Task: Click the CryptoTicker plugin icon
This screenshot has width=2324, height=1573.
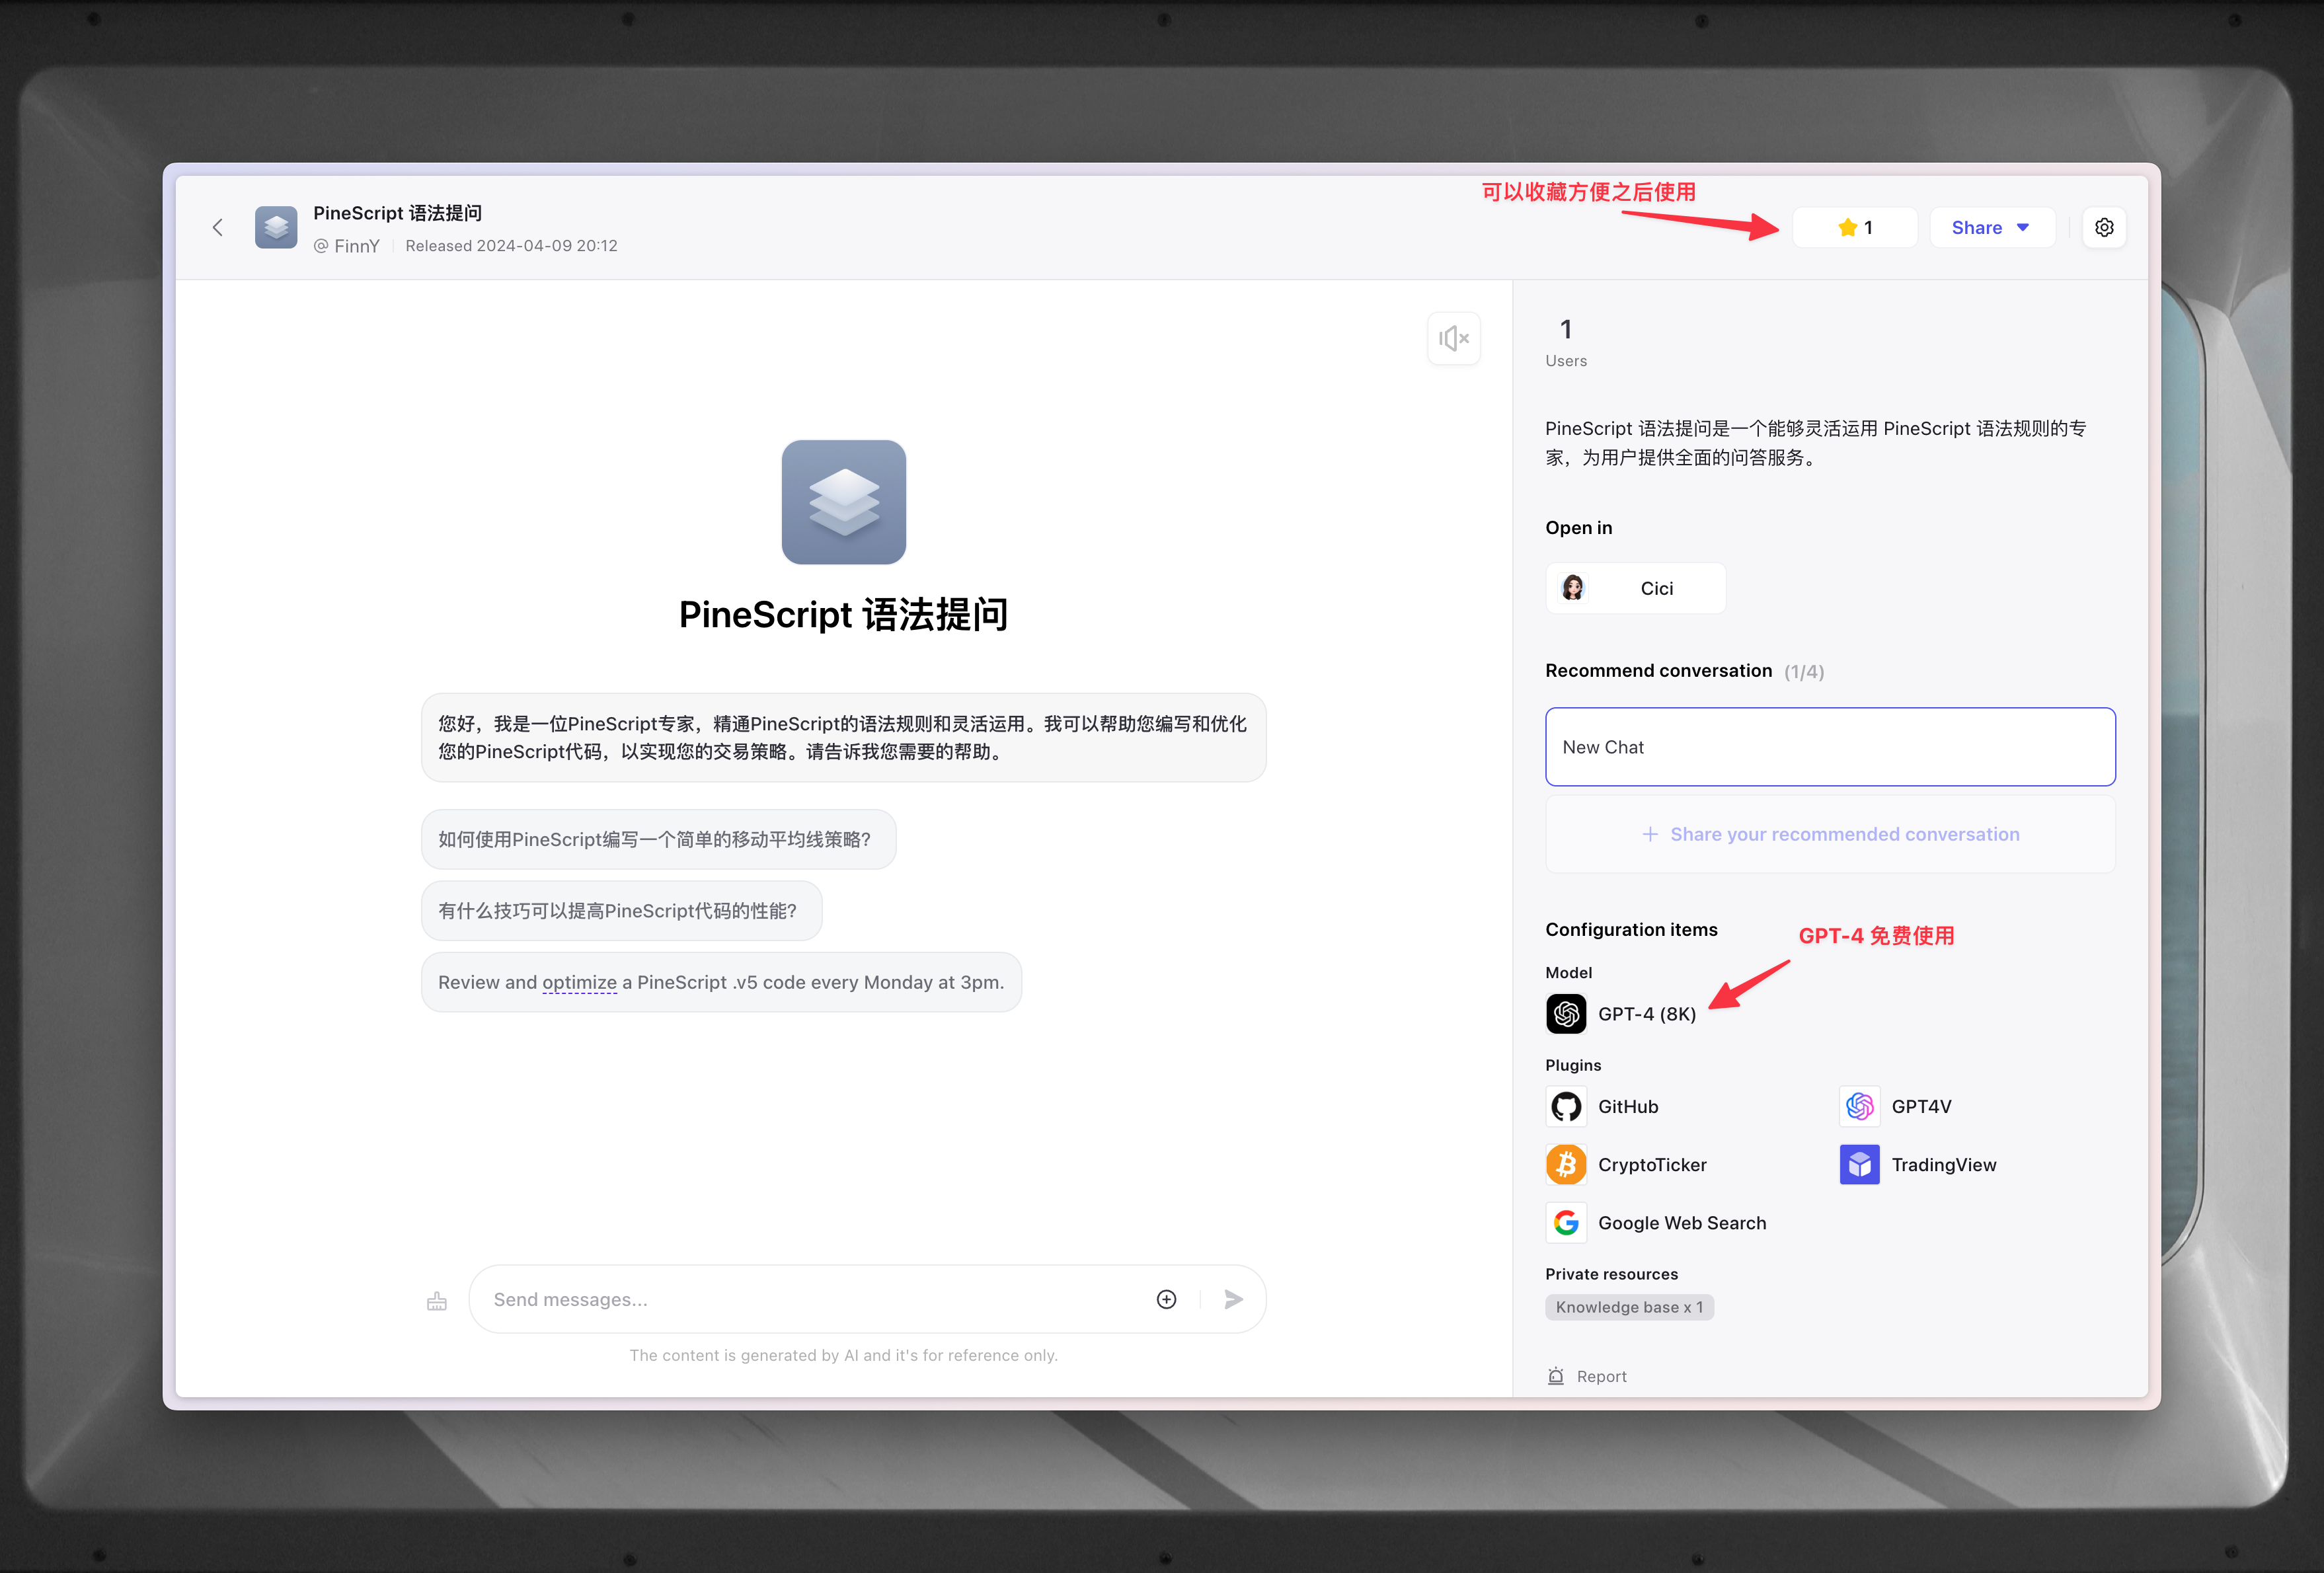Action: pos(1566,1164)
